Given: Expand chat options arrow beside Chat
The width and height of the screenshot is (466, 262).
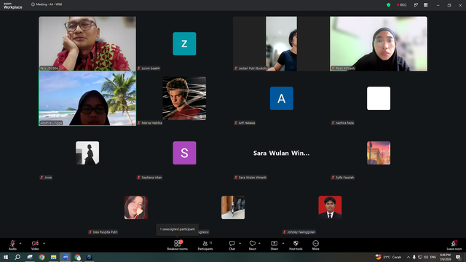Looking at the screenshot, I should tap(240, 243).
